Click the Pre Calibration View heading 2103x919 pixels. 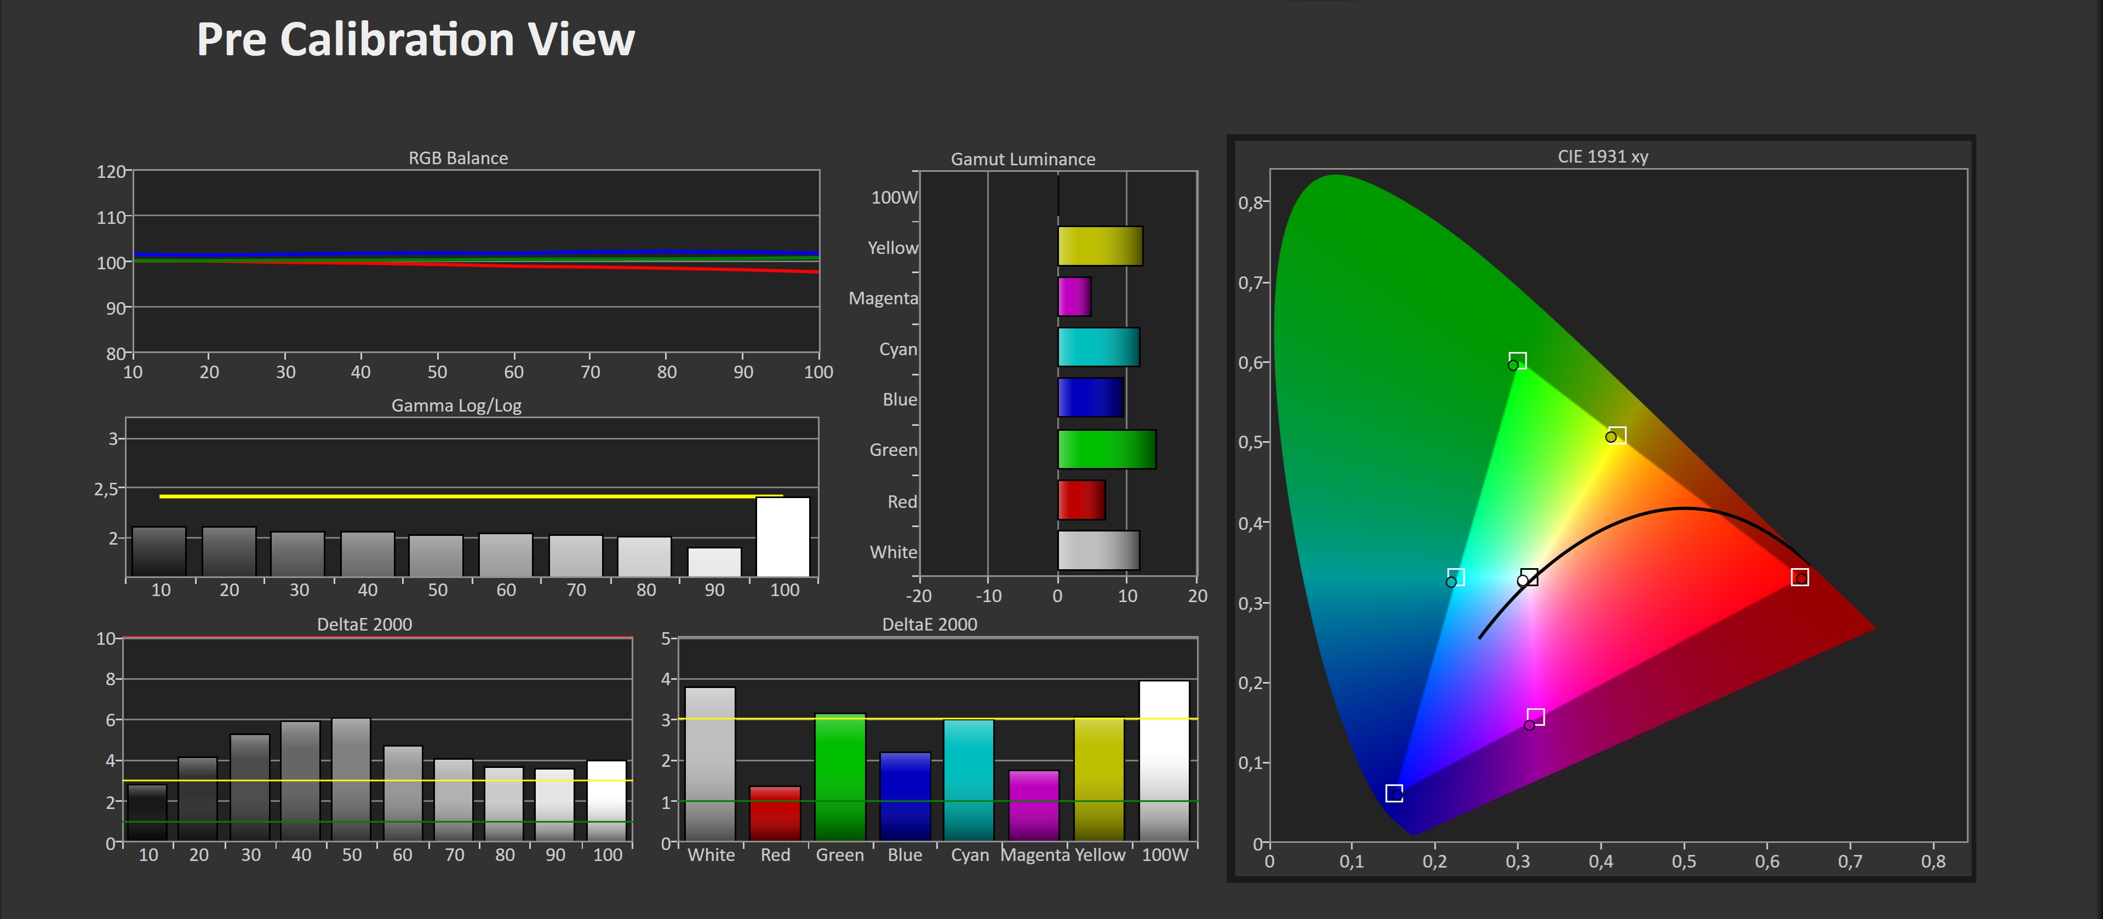tap(416, 39)
